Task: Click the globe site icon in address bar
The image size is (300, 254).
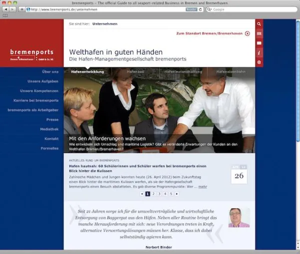Action: click(x=28, y=9)
